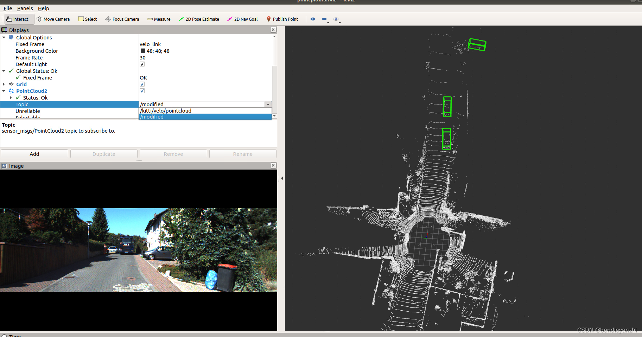Activate the Measure tool

click(159, 19)
